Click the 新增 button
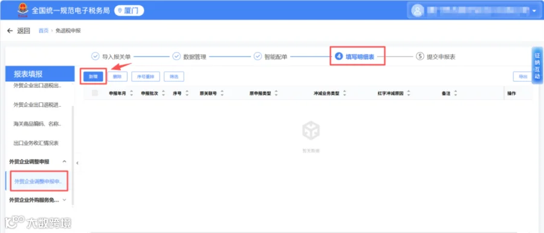Image resolution: width=544 pixels, height=233 pixels. (93, 76)
